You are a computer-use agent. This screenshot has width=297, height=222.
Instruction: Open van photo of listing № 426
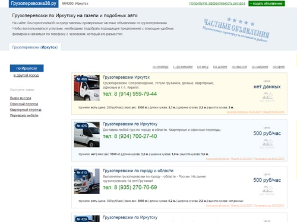coord(87,134)
